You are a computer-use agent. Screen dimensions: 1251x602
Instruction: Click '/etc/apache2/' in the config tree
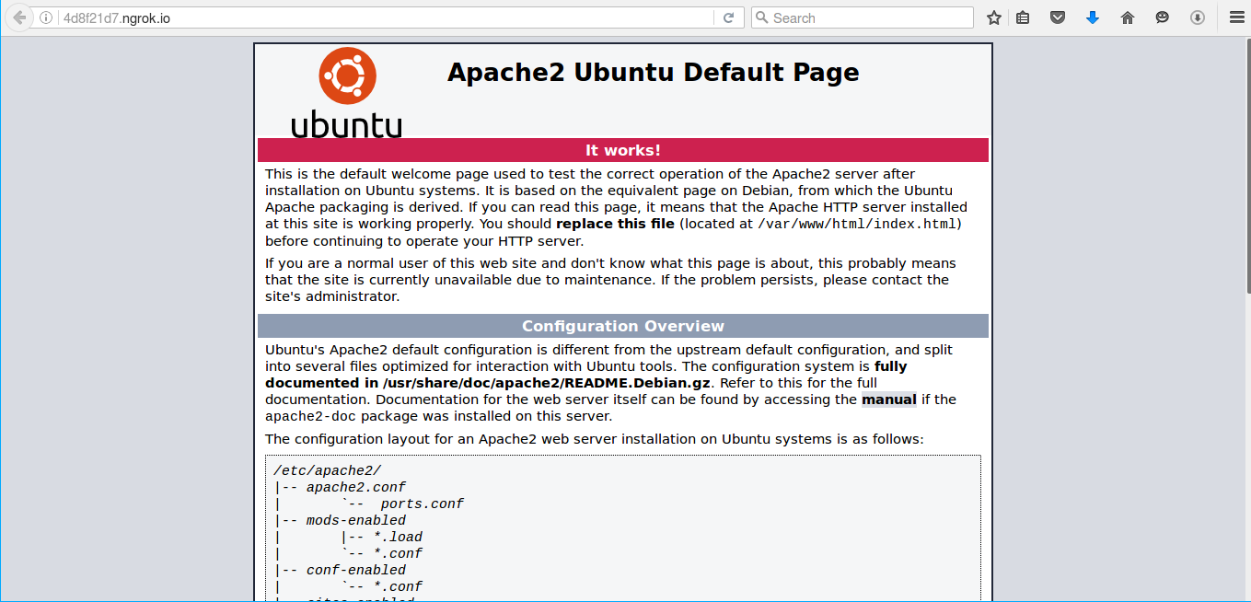(x=327, y=471)
